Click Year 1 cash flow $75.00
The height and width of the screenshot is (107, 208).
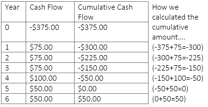click(50, 47)
